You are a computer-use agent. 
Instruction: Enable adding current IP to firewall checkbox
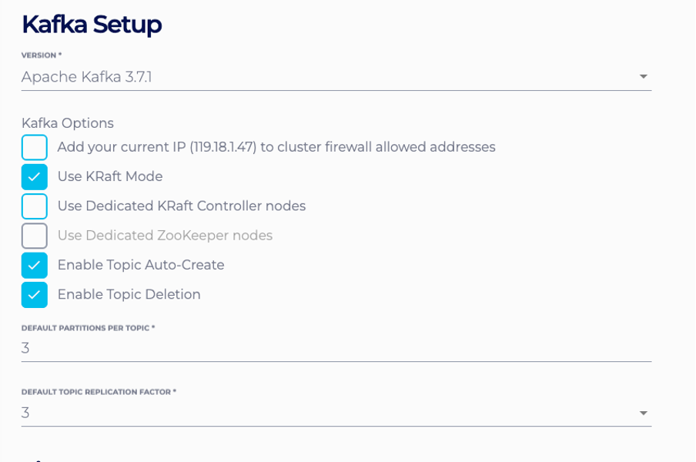coord(35,147)
